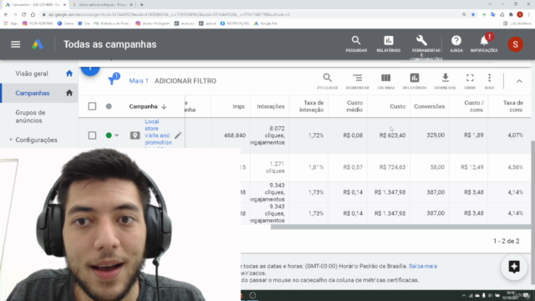Click the Custo / conv. header
This screenshot has height=301, width=535.
(x=474, y=106)
